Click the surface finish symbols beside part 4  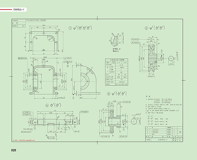pyautogui.click(x=56, y=105)
